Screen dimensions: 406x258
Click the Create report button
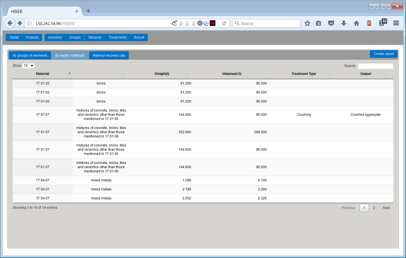(x=384, y=54)
